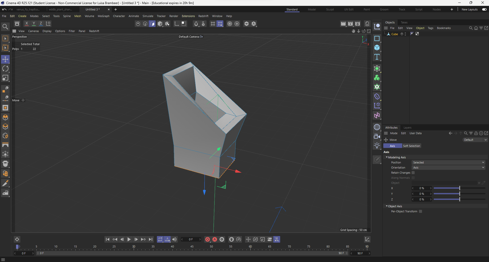
Task: Open the Takes tab
Action: pos(404,22)
